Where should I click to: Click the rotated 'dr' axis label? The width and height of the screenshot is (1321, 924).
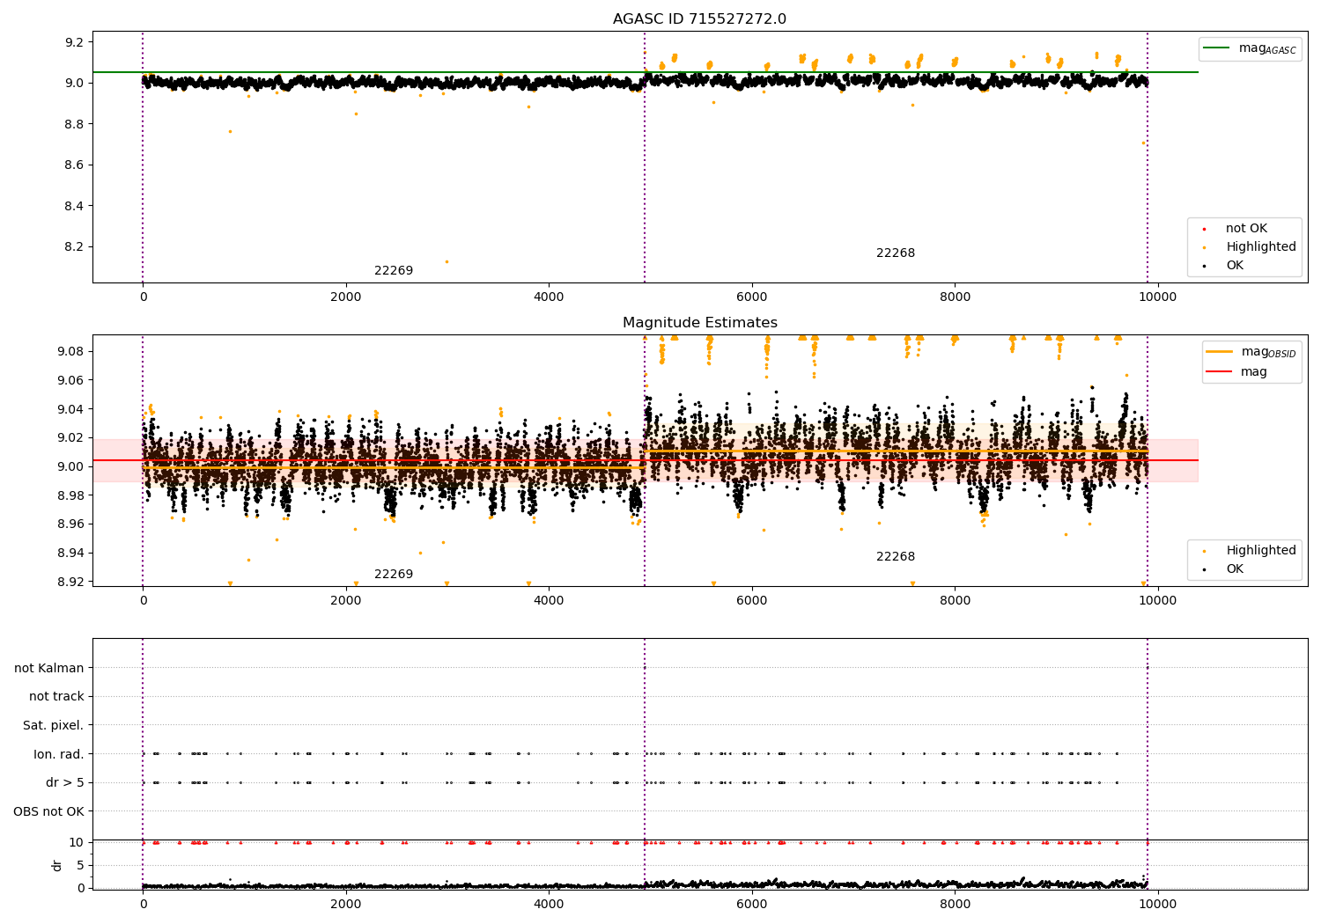tap(57, 866)
